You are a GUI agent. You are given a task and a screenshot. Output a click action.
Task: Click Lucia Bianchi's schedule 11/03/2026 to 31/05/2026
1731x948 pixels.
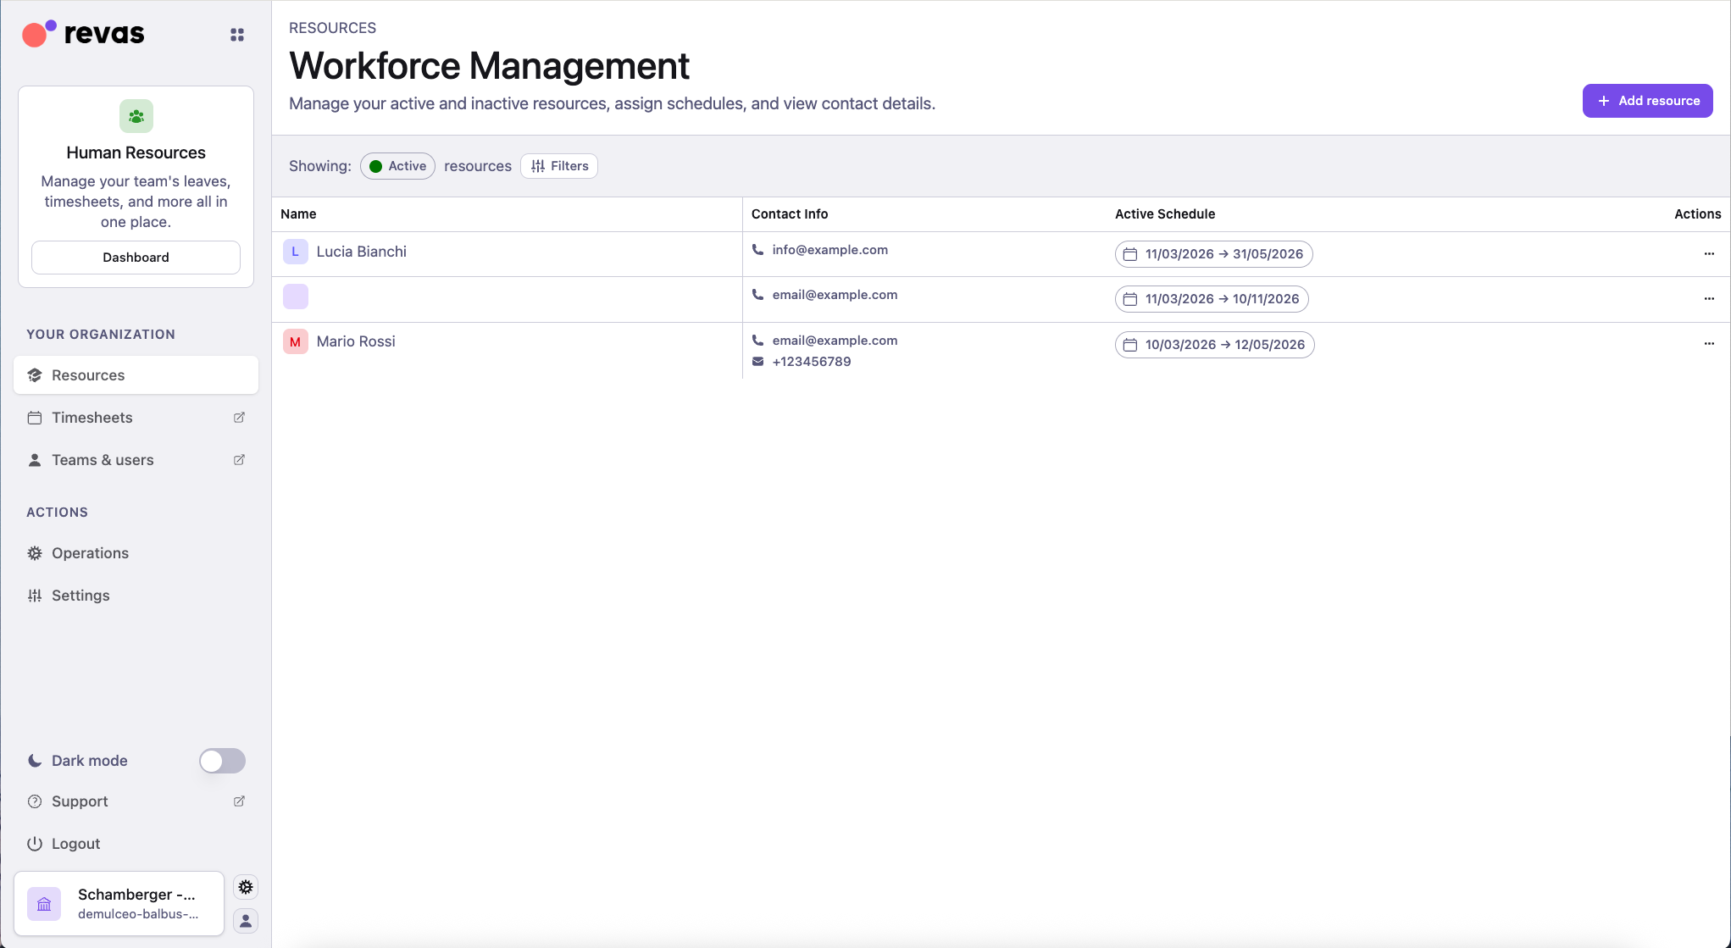(1213, 253)
